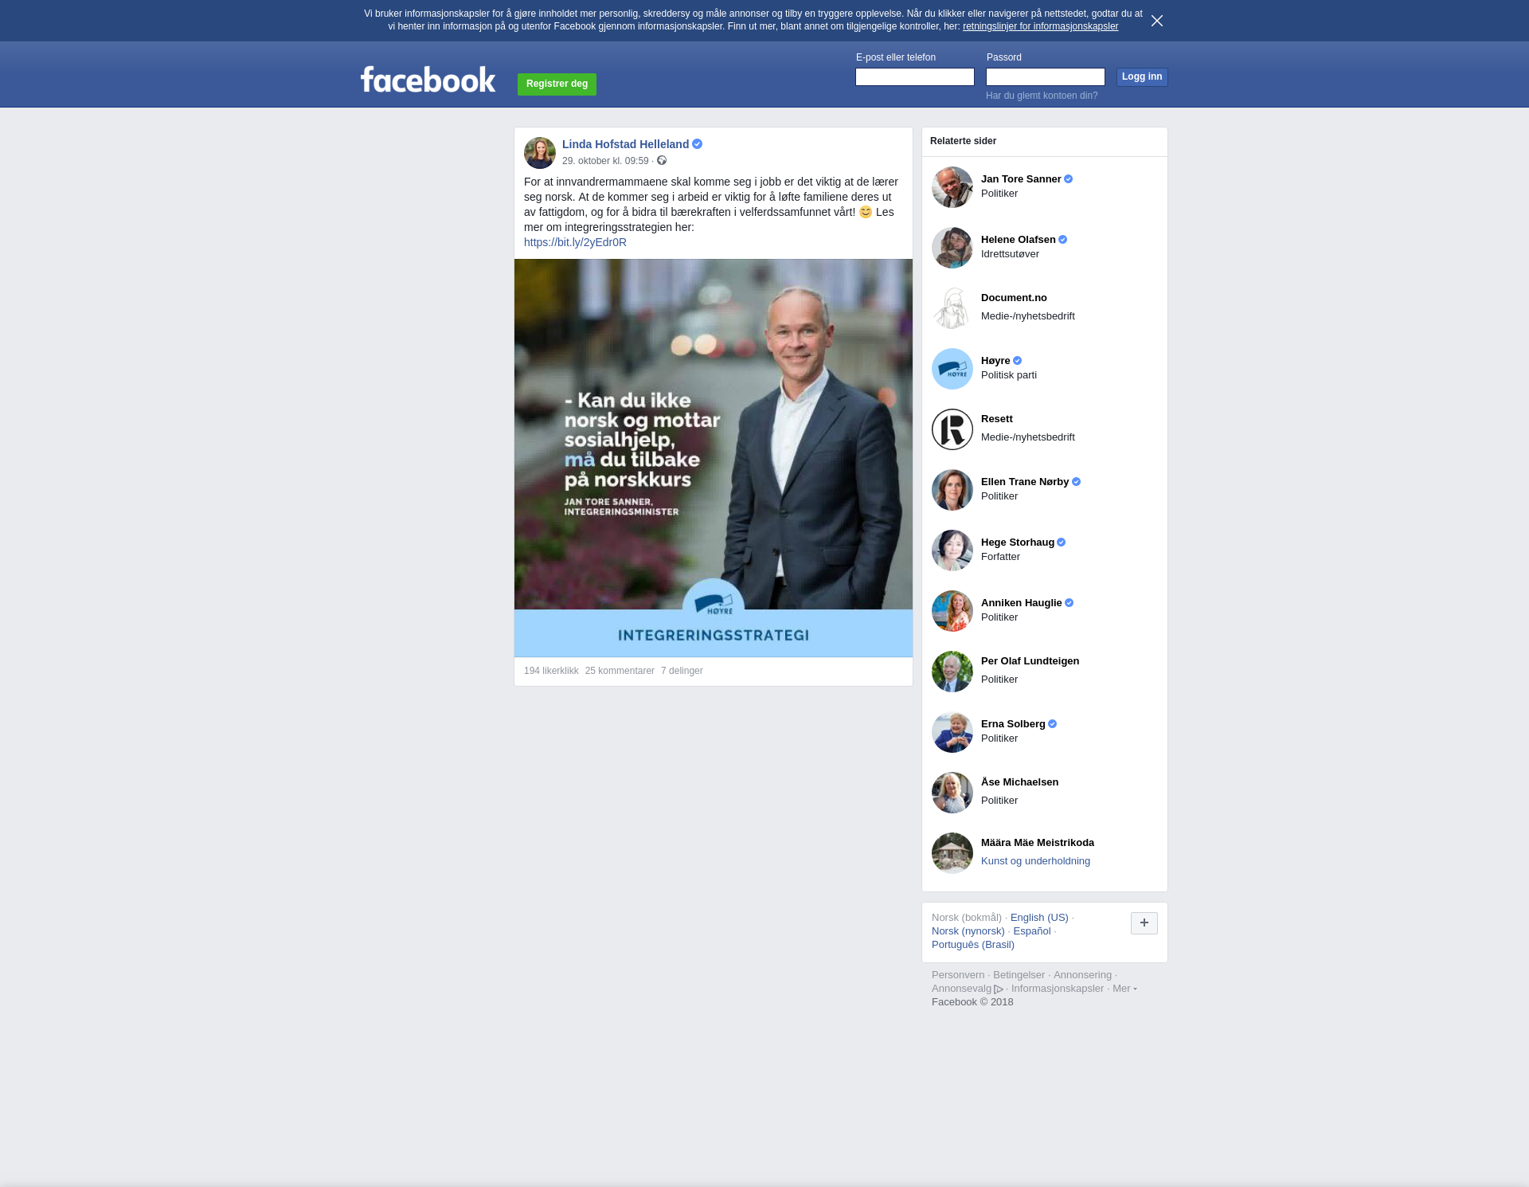1529x1187 pixels.
Task: Open Määra Mäe Meistrikoda avatar
Action: pos(952,853)
